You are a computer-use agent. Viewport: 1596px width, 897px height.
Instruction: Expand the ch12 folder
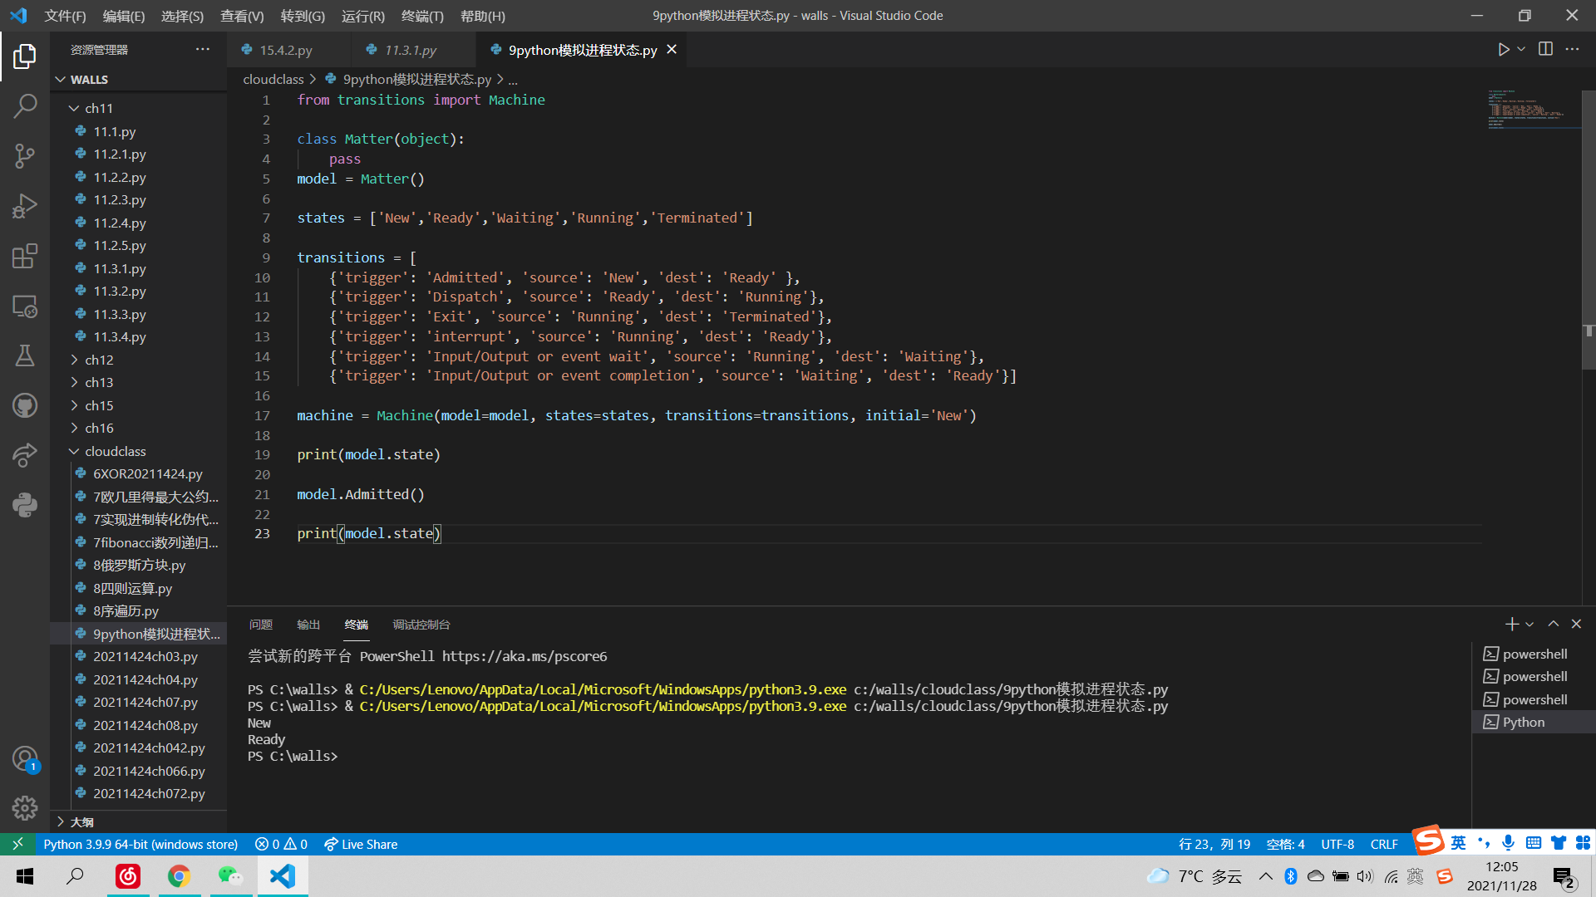[x=99, y=360]
